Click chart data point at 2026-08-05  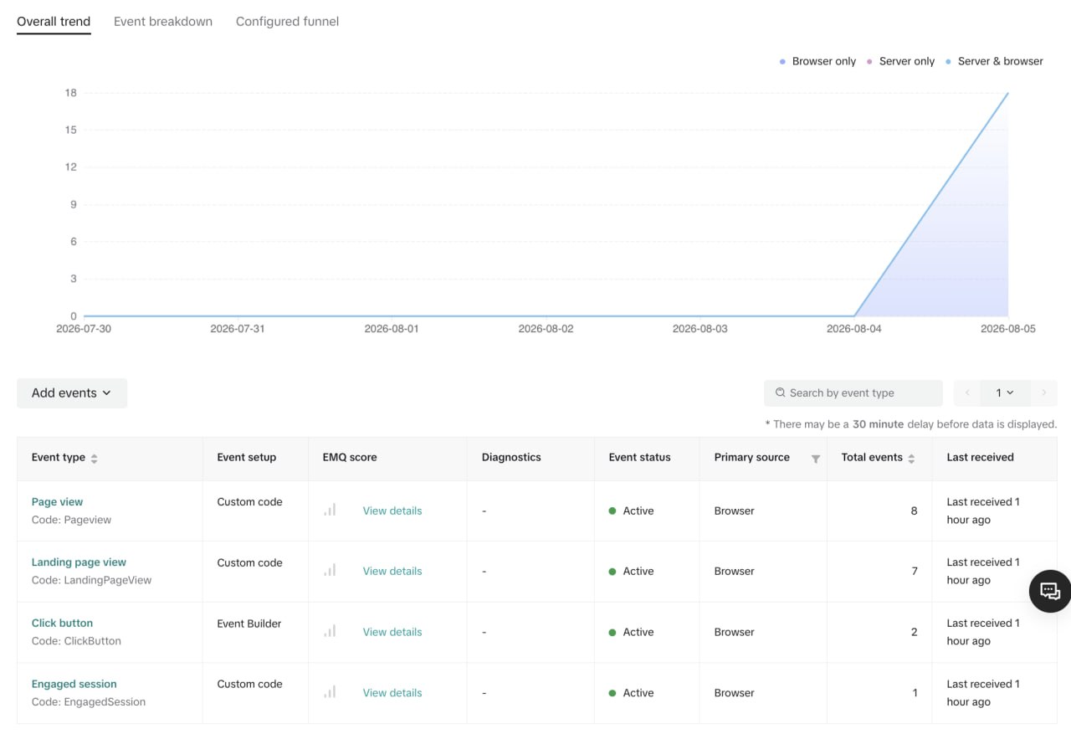click(1007, 93)
